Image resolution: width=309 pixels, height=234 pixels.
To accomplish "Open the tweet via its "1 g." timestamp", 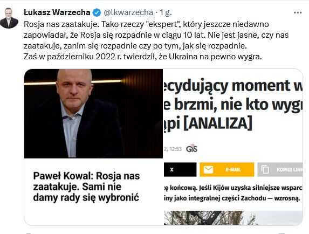I will (x=166, y=12).
